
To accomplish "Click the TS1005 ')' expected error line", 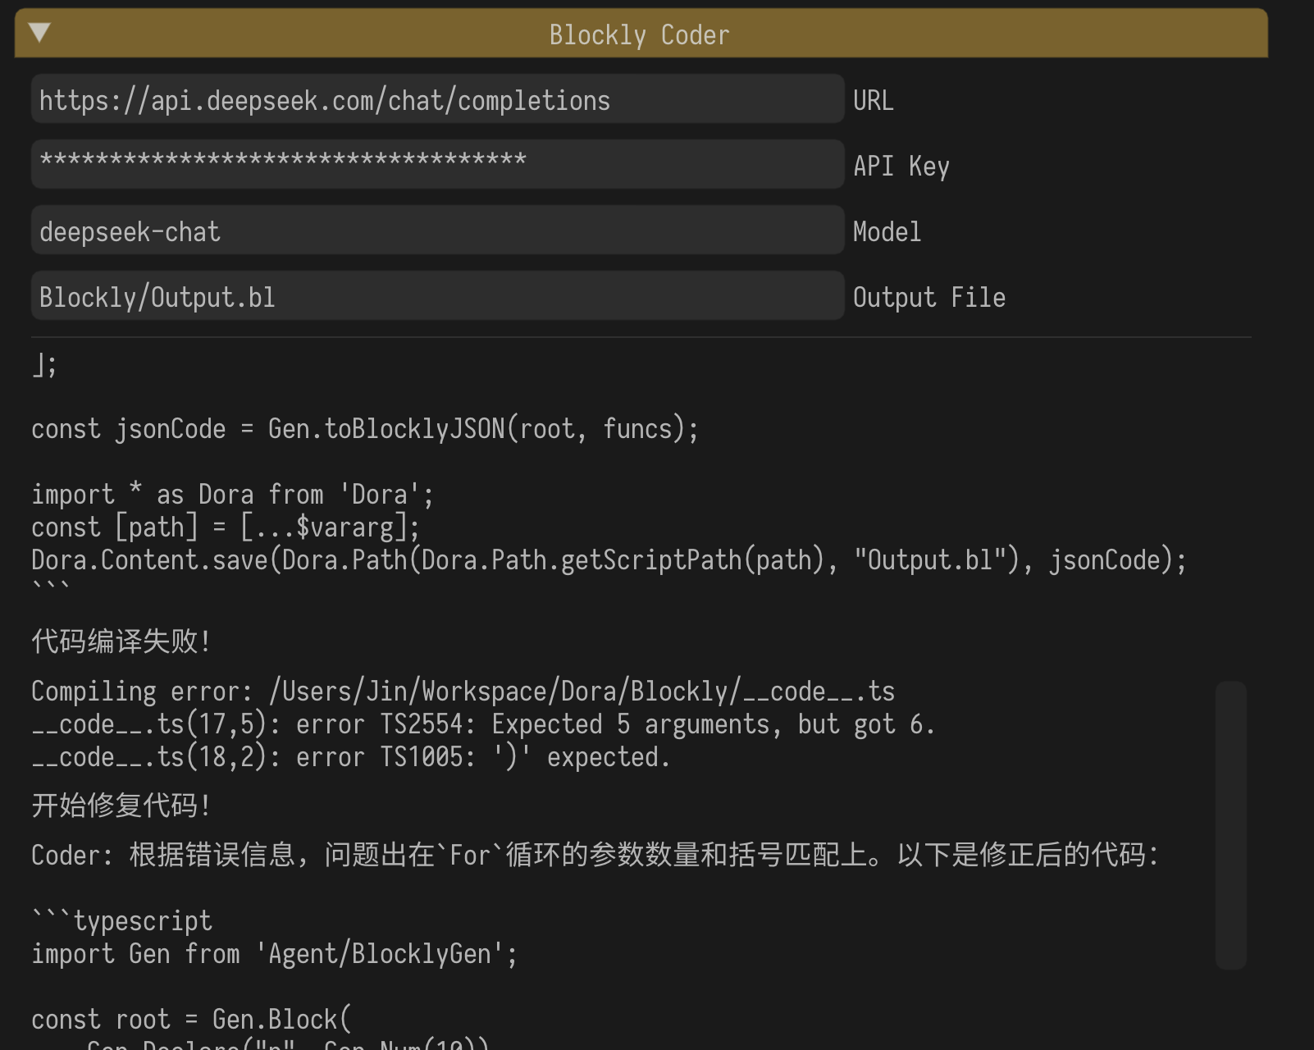I will 350,757.
